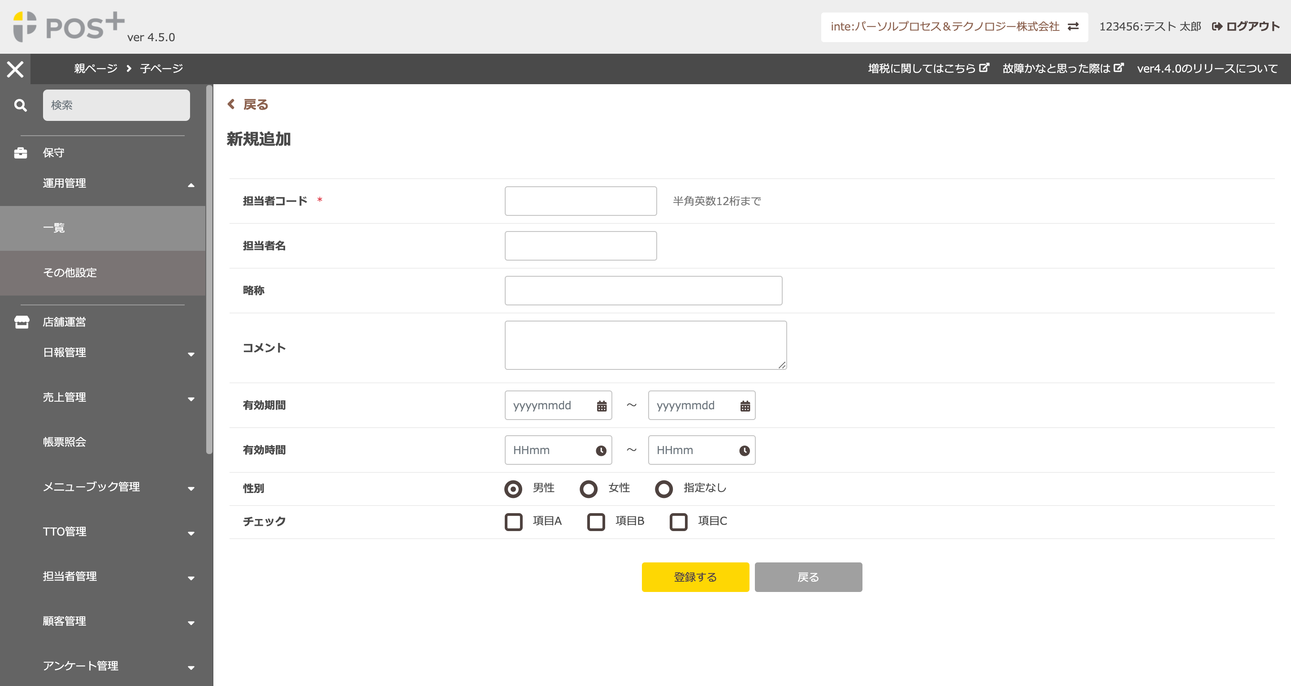Click the ログアウト link
The height and width of the screenshot is (686, 1291).
(1246, 26)
